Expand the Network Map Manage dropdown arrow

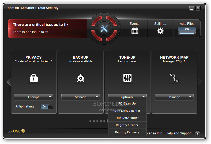(x=190, y=97)
